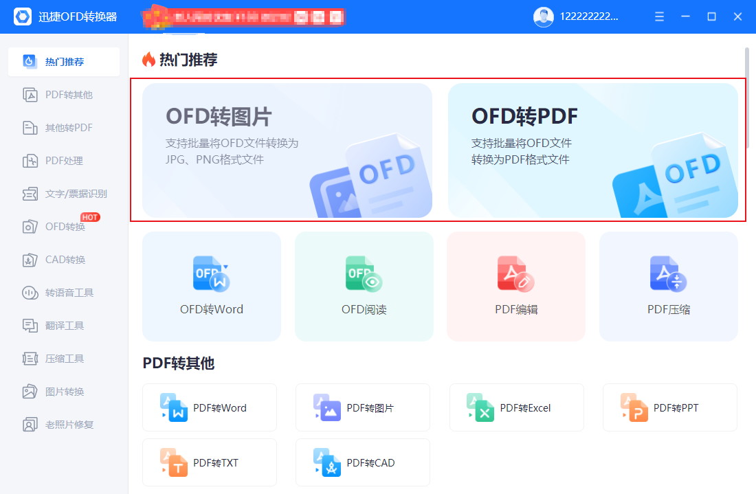
Task: Open the OFD转换 sidebar category
Action: pyautogui.click(x=63, y=226)
